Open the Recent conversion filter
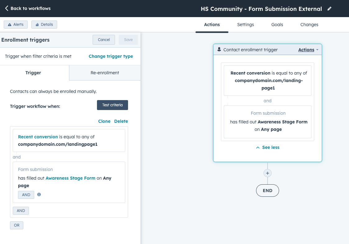Image resolution: width=349 pixels, height=244 pixels. click(38, 136)
